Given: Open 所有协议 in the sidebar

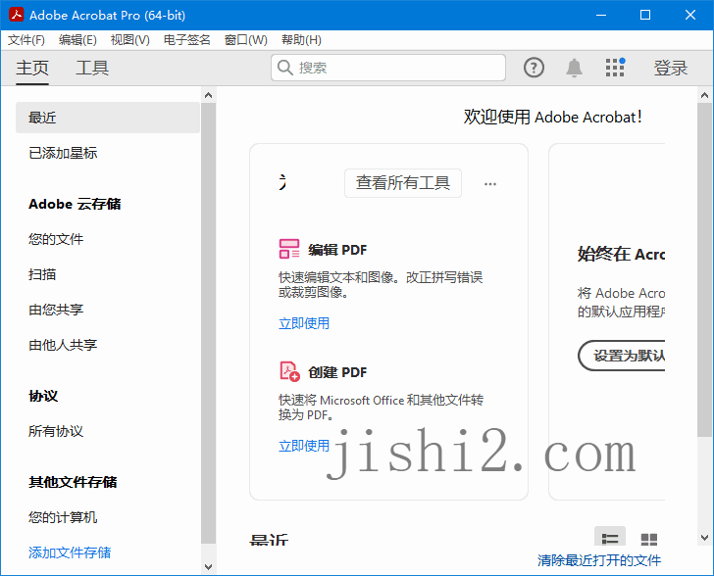Looking at the screenshot, I should 56,431.
